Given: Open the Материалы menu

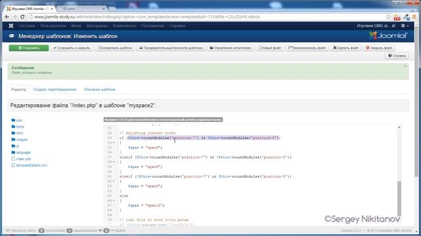Looking at the screenshot, I should pos(97,26).
